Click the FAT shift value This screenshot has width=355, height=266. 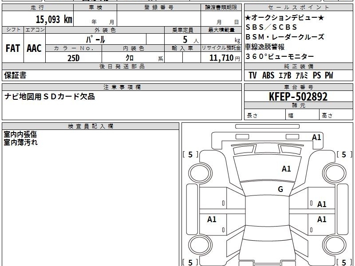(13, 48)
